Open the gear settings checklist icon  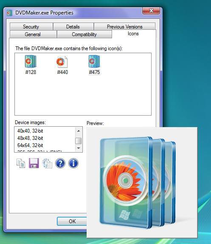(x=47, y=163)
